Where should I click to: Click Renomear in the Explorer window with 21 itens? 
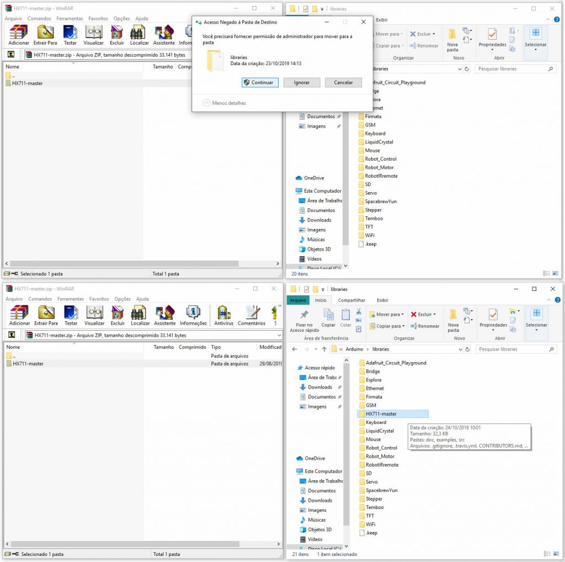click(x=425, y=326)
